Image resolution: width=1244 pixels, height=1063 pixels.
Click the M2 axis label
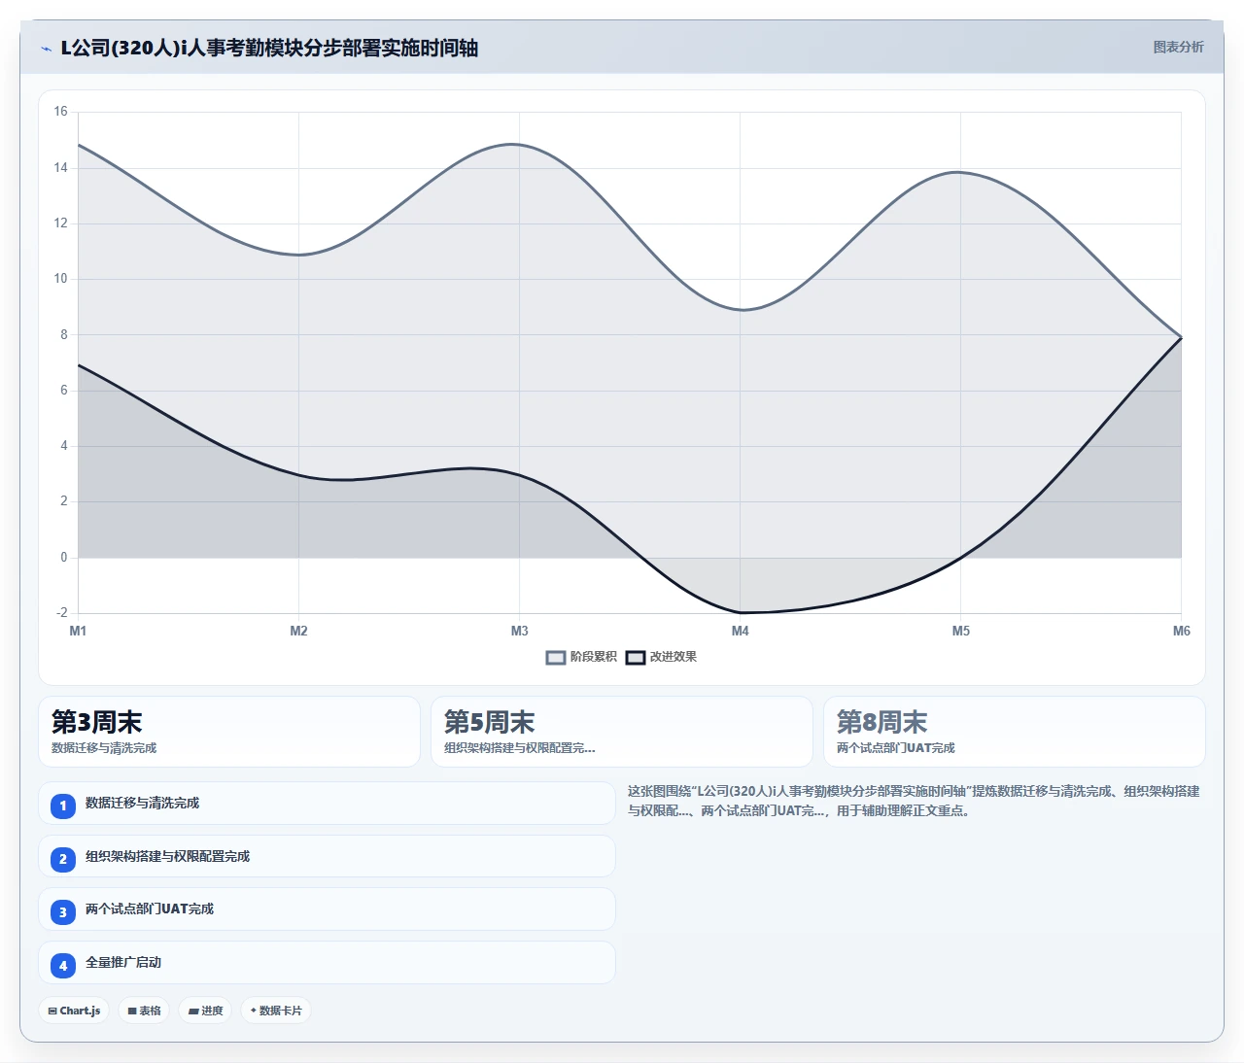tap(298, 632)
